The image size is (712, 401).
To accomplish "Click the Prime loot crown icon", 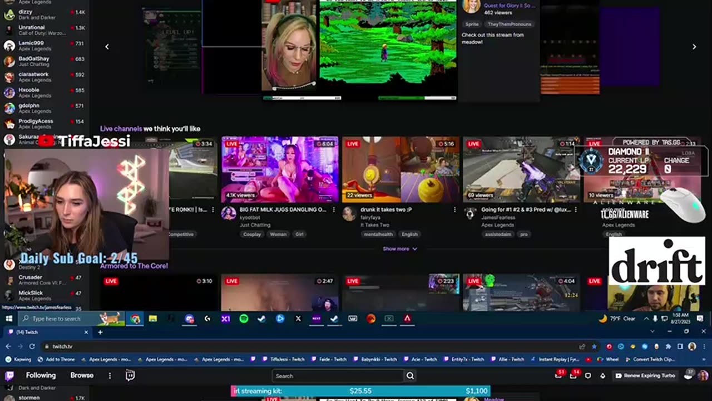I will point(689,375).
